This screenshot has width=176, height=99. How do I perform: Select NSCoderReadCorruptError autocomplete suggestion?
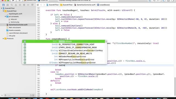(x=64, y=57)
